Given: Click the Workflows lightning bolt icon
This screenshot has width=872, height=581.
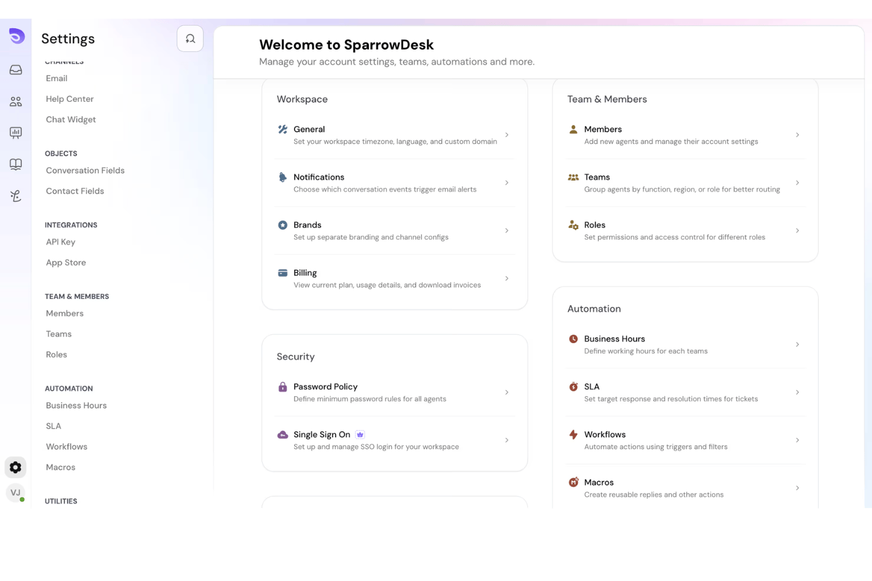Looking at the screenshot, I should [x=573, y=434].
